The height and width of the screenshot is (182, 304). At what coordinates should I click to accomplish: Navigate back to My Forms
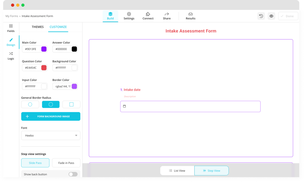click(12, 16)
